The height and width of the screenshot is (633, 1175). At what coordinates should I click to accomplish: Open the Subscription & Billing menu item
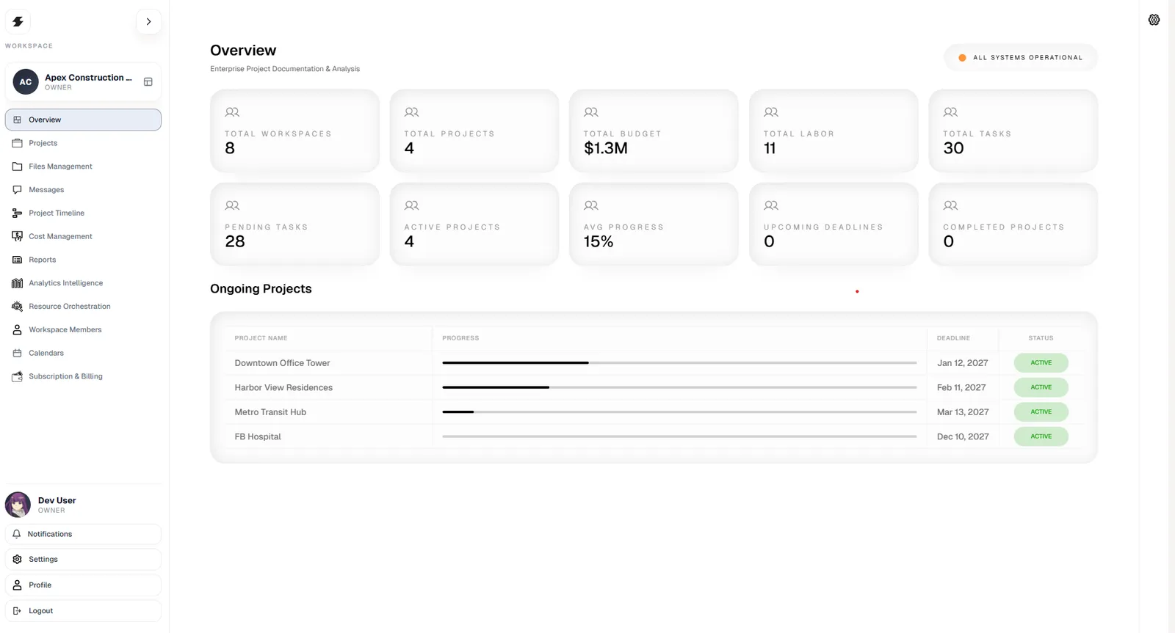tap(83, 376)
